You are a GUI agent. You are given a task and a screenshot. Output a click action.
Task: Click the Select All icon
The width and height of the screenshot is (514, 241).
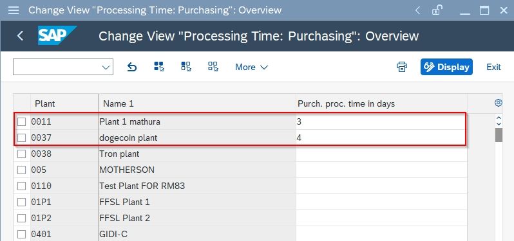[159, 66]
